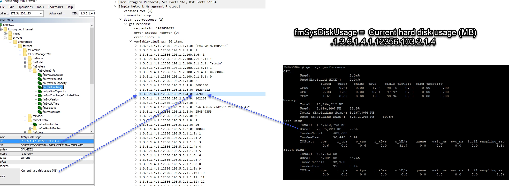The image size is (509, 186).
Task: Click 'FMG-VM64 # get sys performance' terminal line
Action: click(314, 67)
